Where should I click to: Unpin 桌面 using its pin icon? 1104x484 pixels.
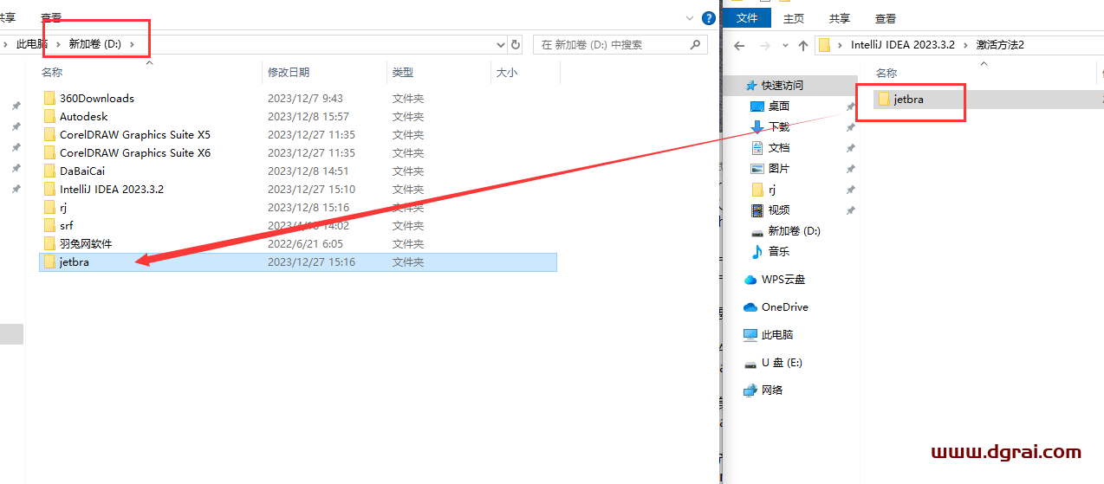850,106
